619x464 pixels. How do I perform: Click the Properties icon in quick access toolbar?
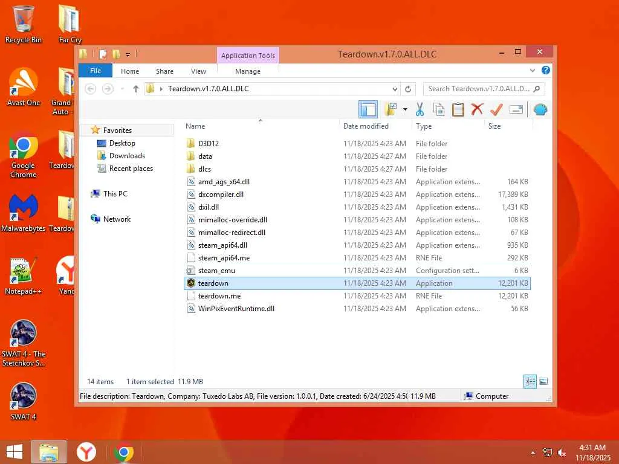click(103, 54)
